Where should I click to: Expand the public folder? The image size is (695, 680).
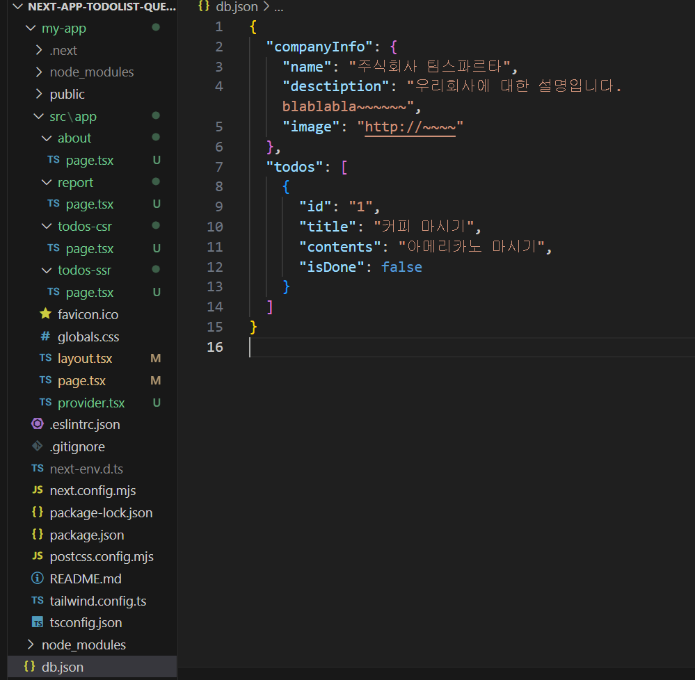point(39,94)
